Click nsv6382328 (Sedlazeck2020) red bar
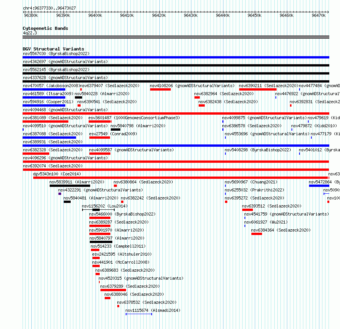The image size is (340, 329). point(36,154)
